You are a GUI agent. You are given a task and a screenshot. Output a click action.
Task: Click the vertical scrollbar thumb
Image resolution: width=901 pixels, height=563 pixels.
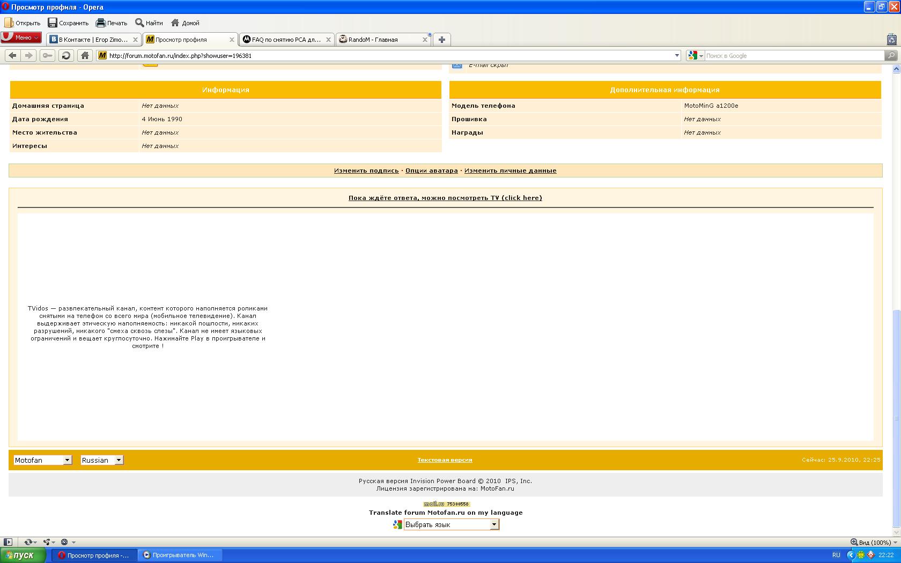click(x=896, y=418)
